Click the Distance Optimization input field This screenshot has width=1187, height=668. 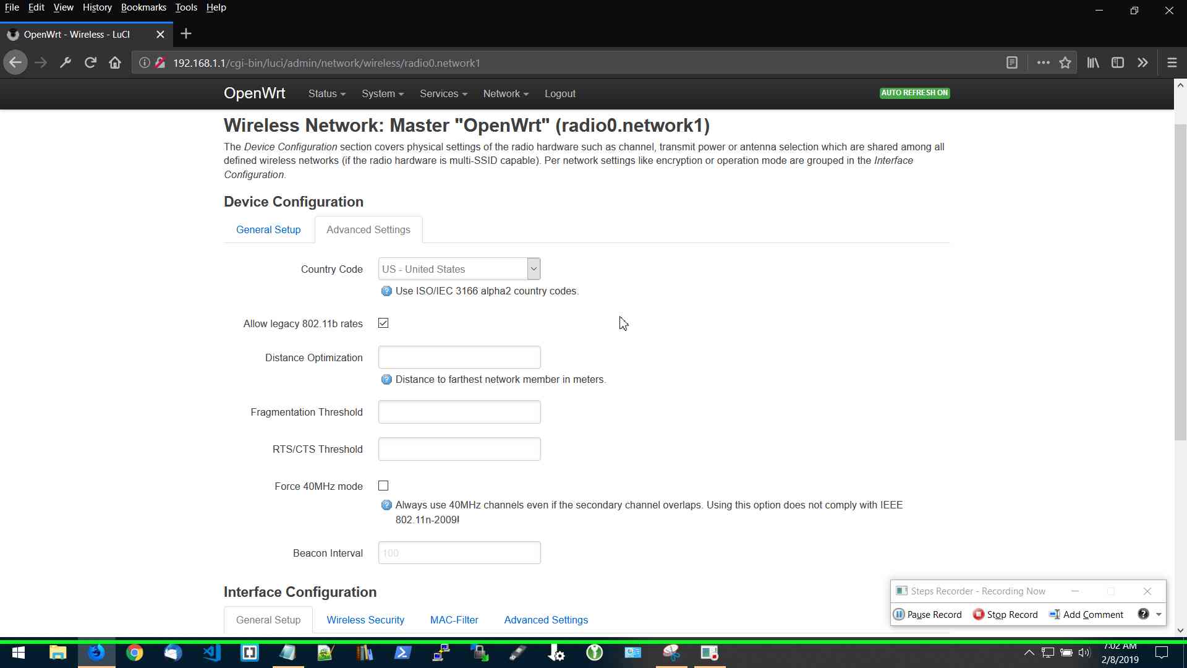point(459,358)
